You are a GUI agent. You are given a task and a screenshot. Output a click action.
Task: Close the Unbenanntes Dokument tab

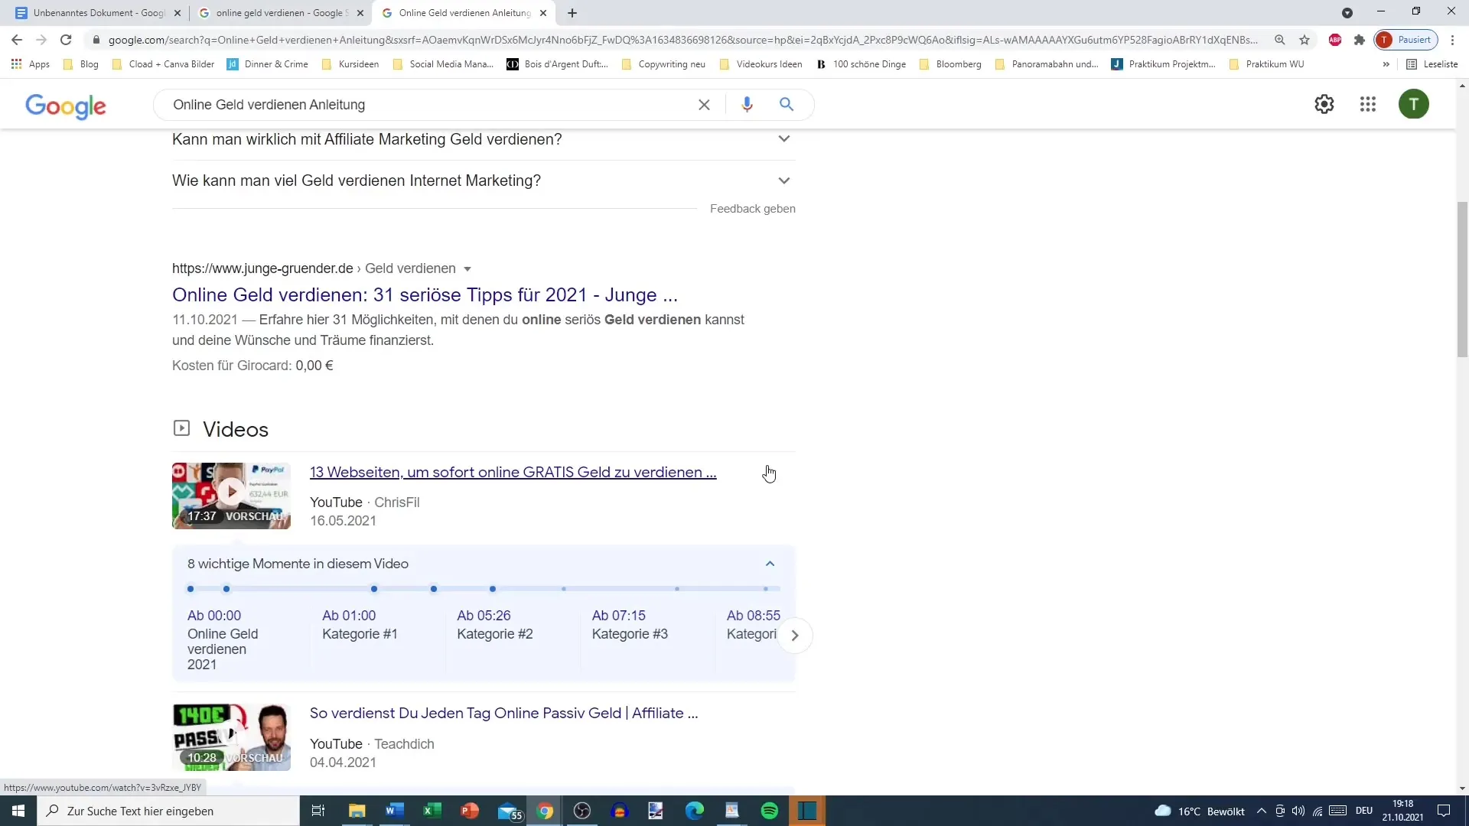[178, 13]
